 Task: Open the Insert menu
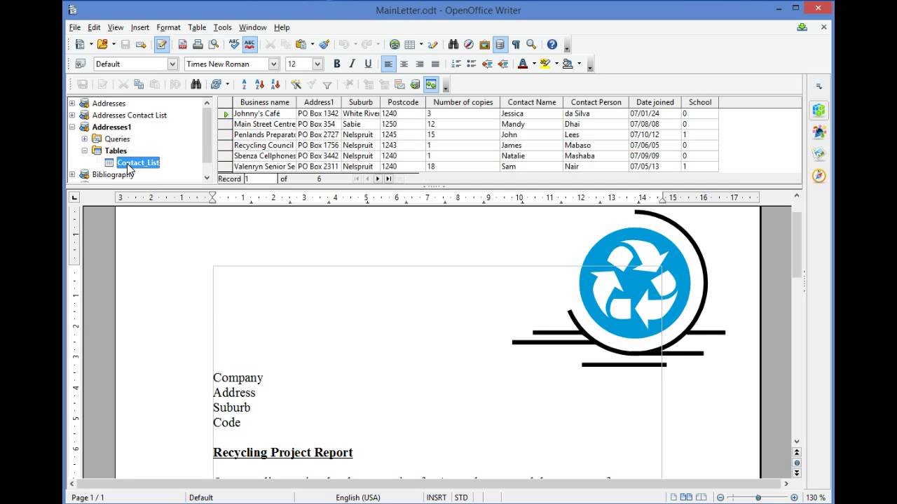click(x=139, y=27)
